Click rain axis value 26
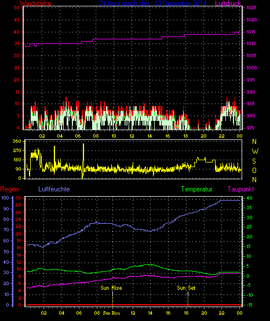Image resolution: width=270 pixels, height=321 pixels. tap(19, 212)
